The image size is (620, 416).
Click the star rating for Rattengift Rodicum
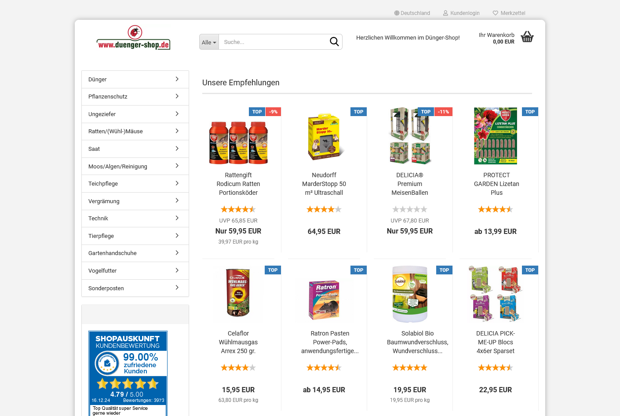[238, 209]
